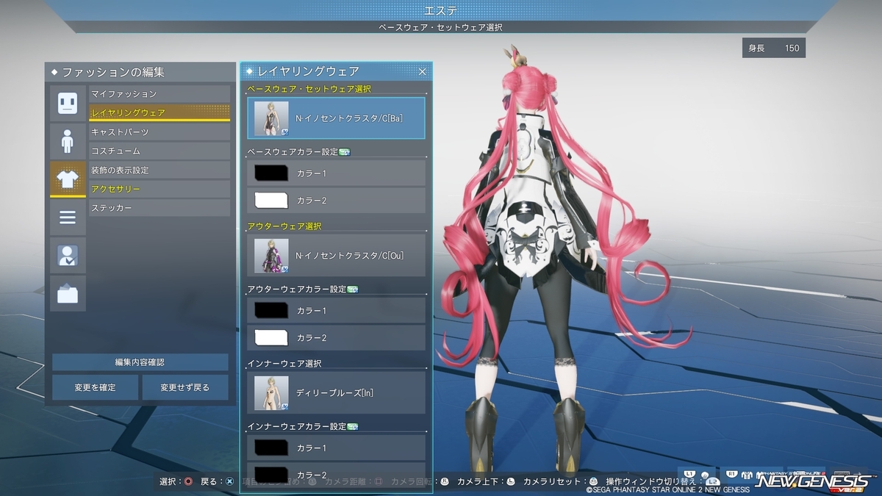Open black カラー1 under アウターウェアカラー設定
Image resolution: width=882 pixels, height=496 pixels.
point(336,311)
